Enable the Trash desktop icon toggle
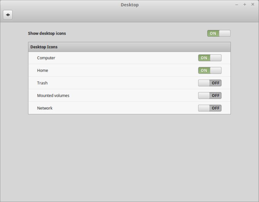 click(209, 83)
